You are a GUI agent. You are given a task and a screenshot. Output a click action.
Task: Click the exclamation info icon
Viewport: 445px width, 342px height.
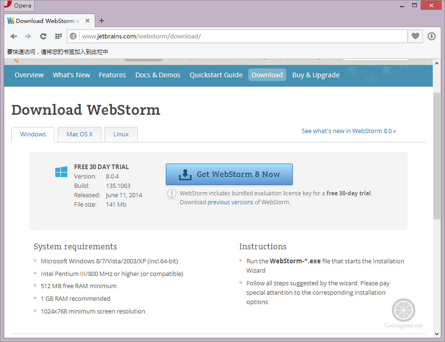(171, 193)
